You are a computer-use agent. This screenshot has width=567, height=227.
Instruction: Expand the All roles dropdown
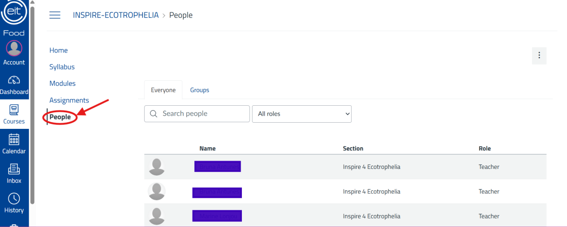pyautogui.click(x=301, y=114)
